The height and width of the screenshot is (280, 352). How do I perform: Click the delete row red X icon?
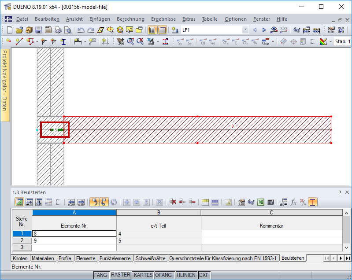[173, 202]
